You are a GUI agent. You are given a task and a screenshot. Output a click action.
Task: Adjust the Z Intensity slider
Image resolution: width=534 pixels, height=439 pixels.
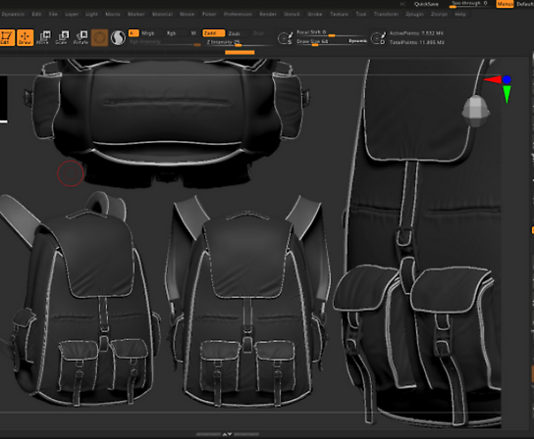pyautogui.click(x=240, y=42)
